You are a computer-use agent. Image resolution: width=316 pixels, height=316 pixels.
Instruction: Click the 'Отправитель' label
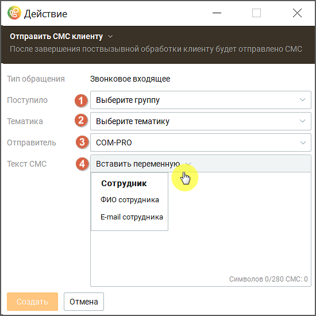tap(32, 142)
